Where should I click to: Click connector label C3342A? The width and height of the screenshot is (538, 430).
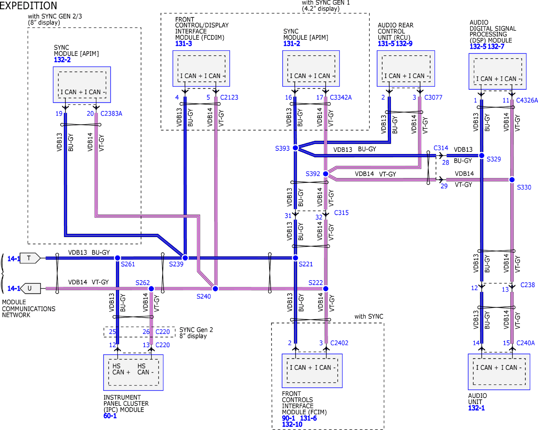coord(340,97)
